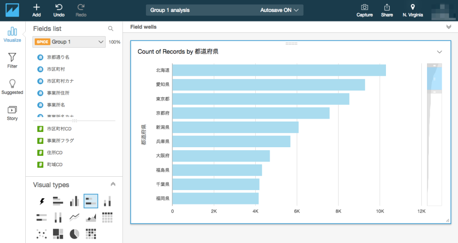Image resolution: width=458 pixels, height=243 pixels.
Task: Open the Story panel
Action: click(12, 113)
